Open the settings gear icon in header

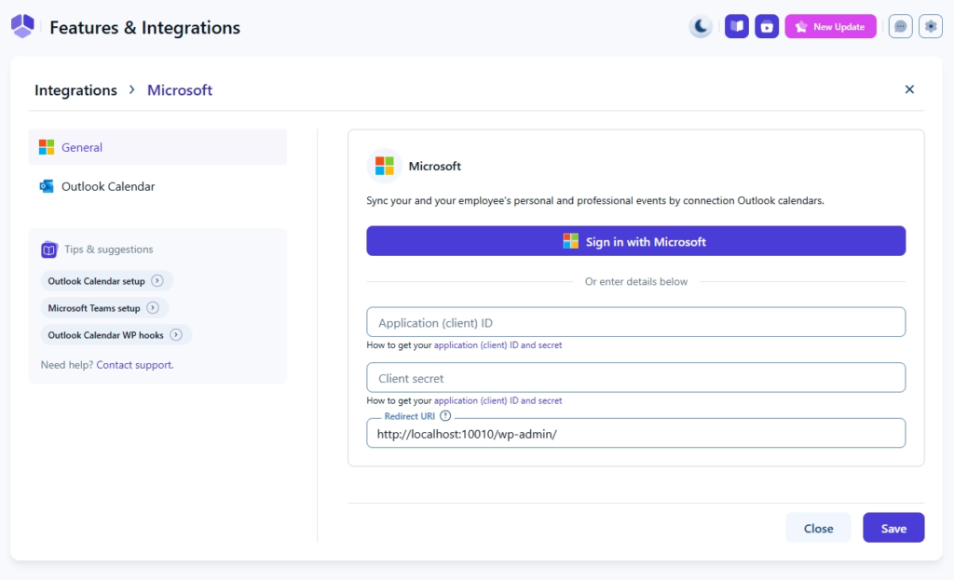931,27
